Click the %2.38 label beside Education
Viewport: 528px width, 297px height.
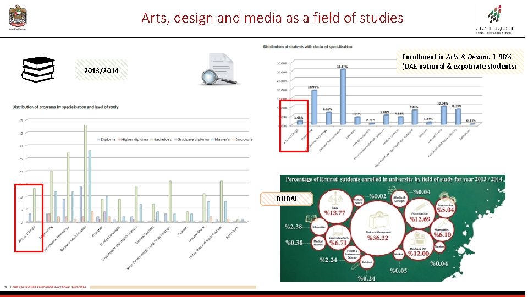pyautogui.click(x=293, y=226)
